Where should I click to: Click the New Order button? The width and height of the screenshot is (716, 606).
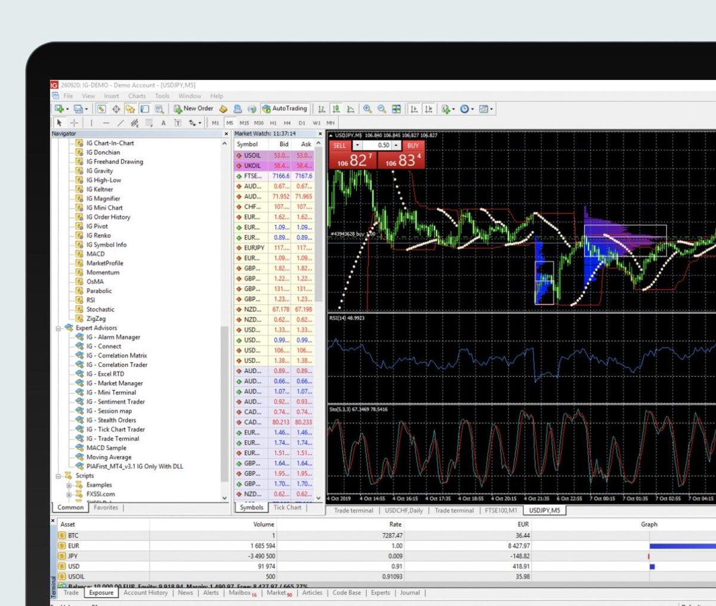(x=193, y=109)
